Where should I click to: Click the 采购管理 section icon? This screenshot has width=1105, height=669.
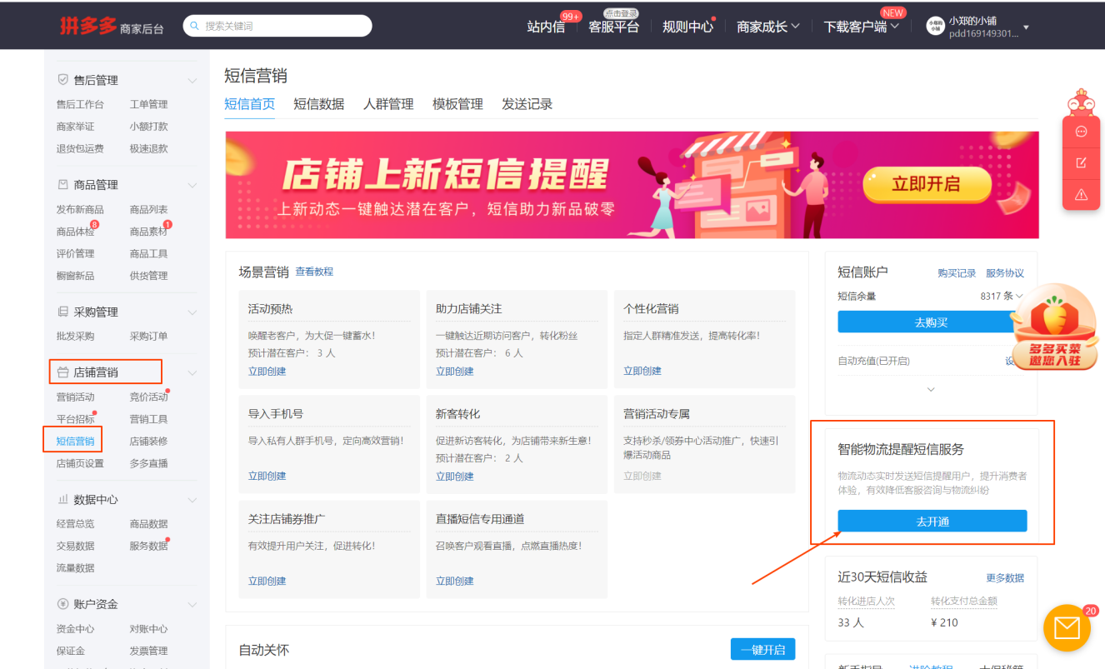[x=62, y=312]
